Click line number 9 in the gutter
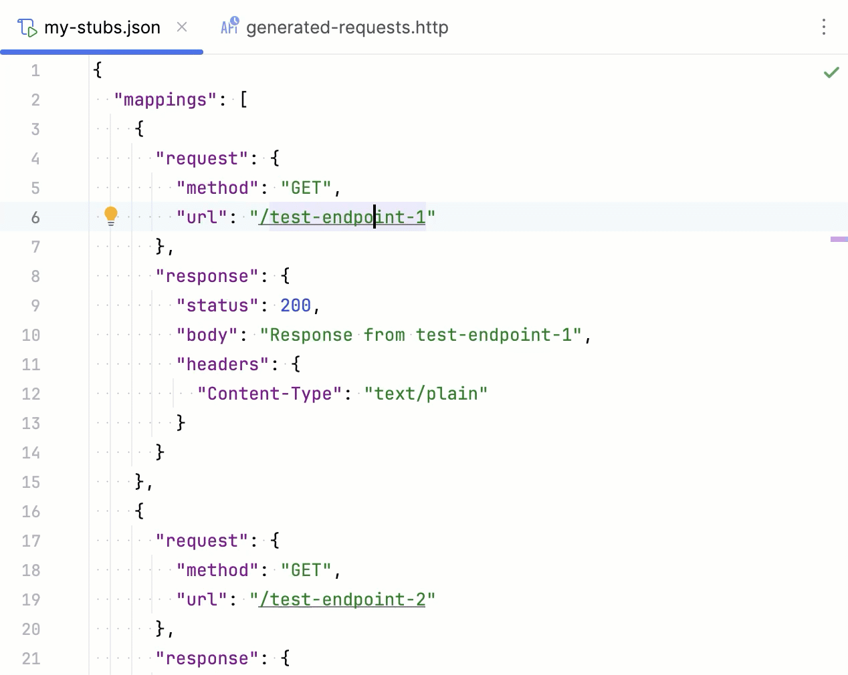The width and height of the screenshot is (848, 675). tap(35, 305)
